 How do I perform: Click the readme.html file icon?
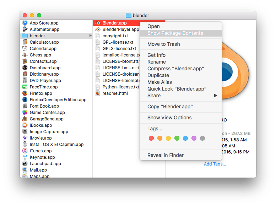[98, 93]
